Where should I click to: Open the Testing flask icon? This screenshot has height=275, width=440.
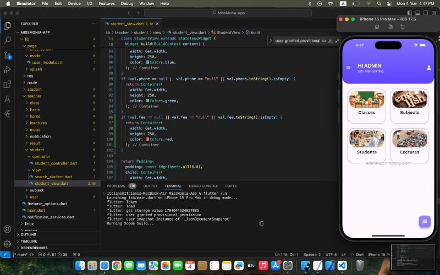(7, 100)
